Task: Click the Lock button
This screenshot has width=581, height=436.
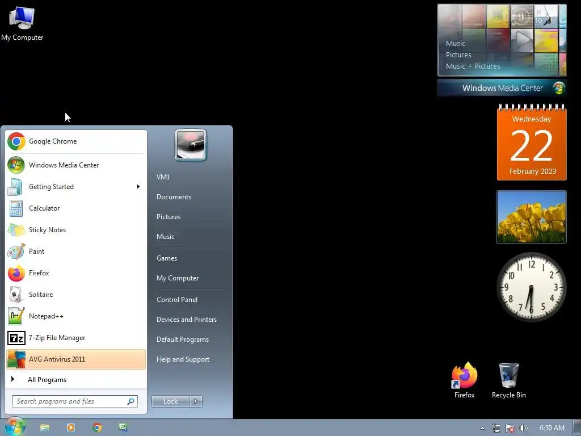Action: [x=171, y=401]
